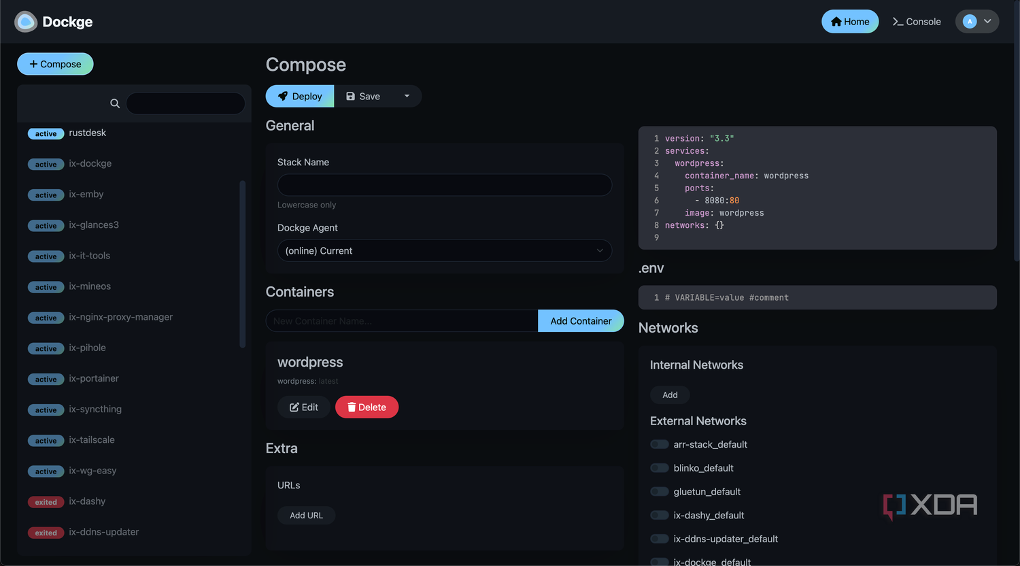Save the compose stack
The image size is (1020, 566).
pos(363,96)
